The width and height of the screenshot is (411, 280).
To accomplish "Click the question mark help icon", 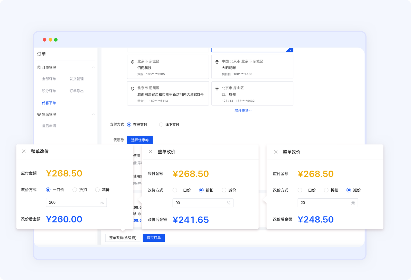I will [139, 214].
